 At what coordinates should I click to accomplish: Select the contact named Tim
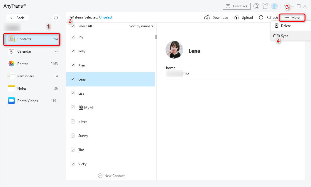[x=81, y=150]
